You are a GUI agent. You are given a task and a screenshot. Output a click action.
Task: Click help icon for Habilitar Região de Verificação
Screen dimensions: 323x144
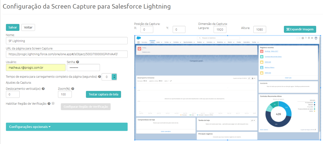(49, 104)
